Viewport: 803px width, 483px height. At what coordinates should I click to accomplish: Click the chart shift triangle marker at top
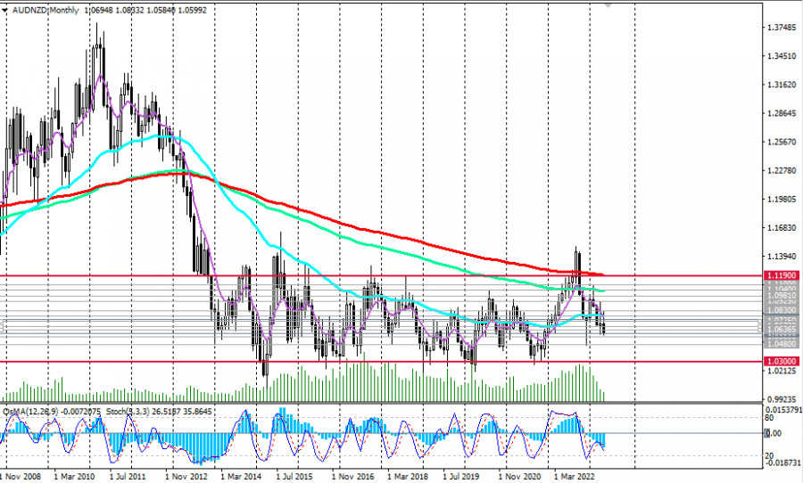[x=609, y=4]
